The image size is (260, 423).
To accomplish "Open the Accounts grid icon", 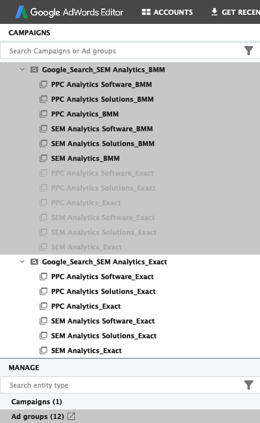I will [146, 12].
